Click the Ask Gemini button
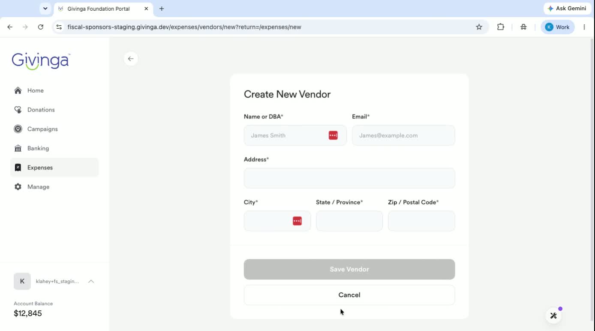The image size is (595, 331). tap(567, 9)
